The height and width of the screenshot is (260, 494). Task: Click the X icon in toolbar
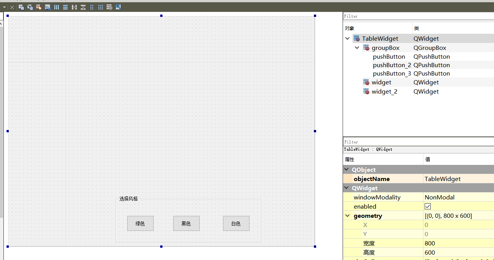click(x=12, y=7)
